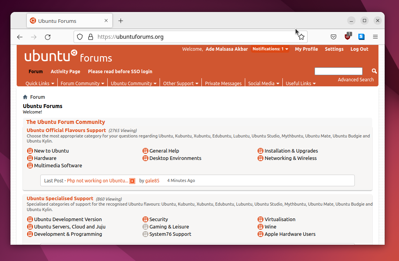Open uBlock Origin extension icon
Image resolution: width=399 pixels, height=261 pixels.
coord(347,36)
